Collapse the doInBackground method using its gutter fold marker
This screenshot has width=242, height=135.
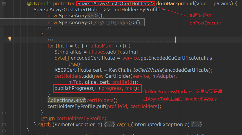pyautogui.click(x=4, y=4)
